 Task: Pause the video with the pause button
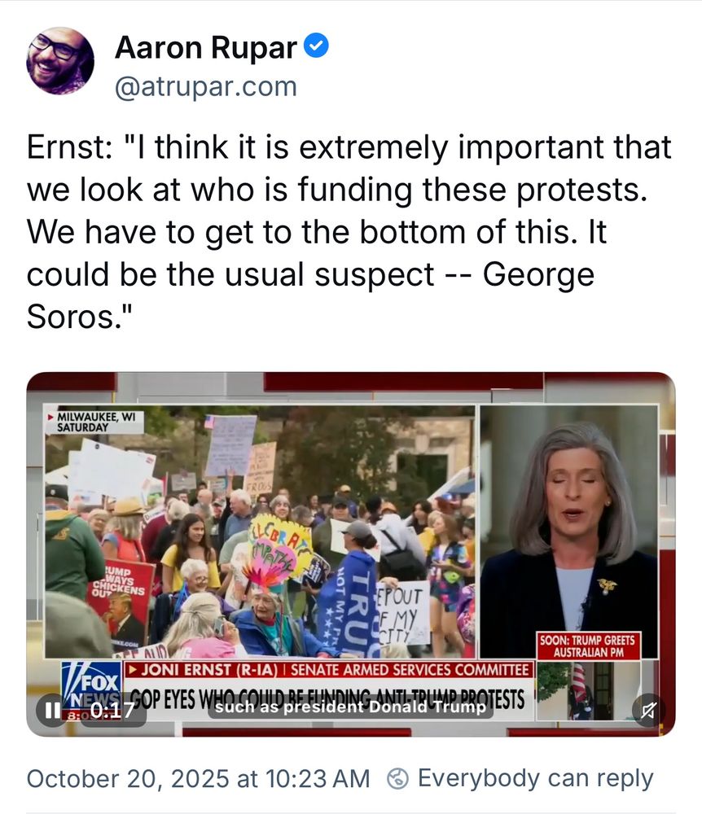[52, 710]
